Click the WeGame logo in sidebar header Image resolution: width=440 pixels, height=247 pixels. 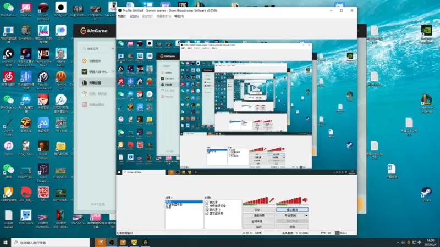click(x=94, y=31)
